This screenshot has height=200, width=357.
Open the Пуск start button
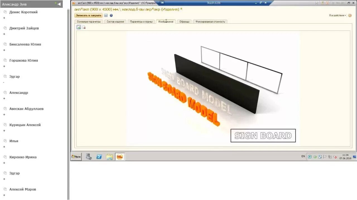pyautogui.click(x=76, y=157)
